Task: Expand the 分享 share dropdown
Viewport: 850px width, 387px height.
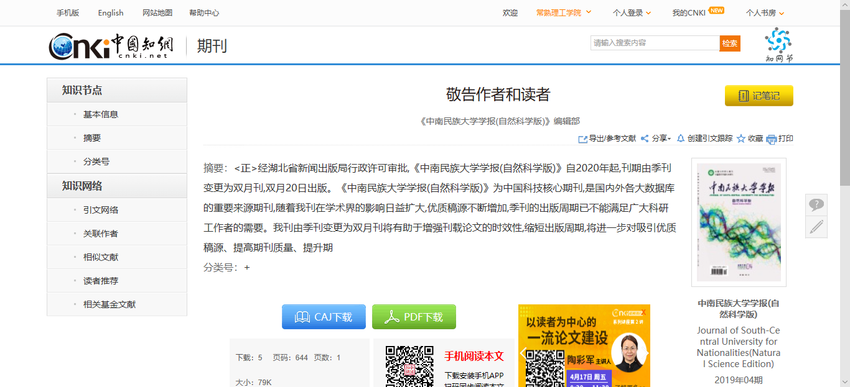Action: [656, 139]
